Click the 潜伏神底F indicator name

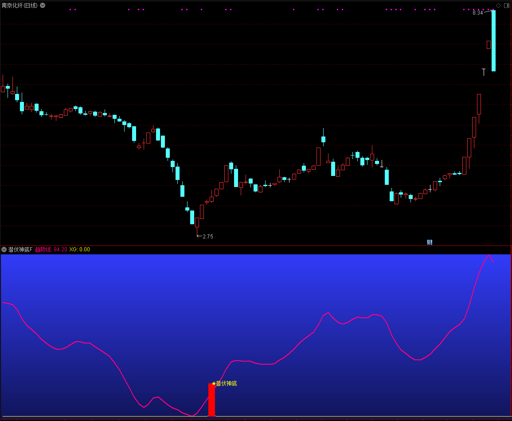tap(20, 249)
